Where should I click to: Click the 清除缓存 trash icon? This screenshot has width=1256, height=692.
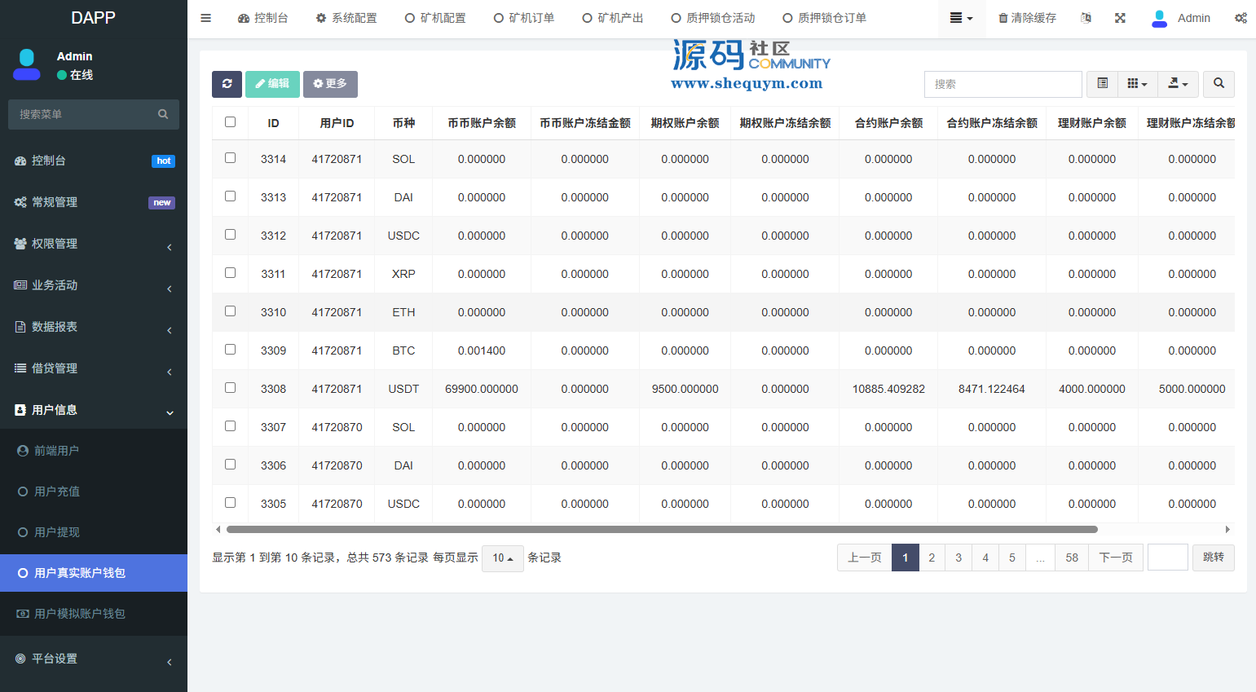tap(1003, 18)
